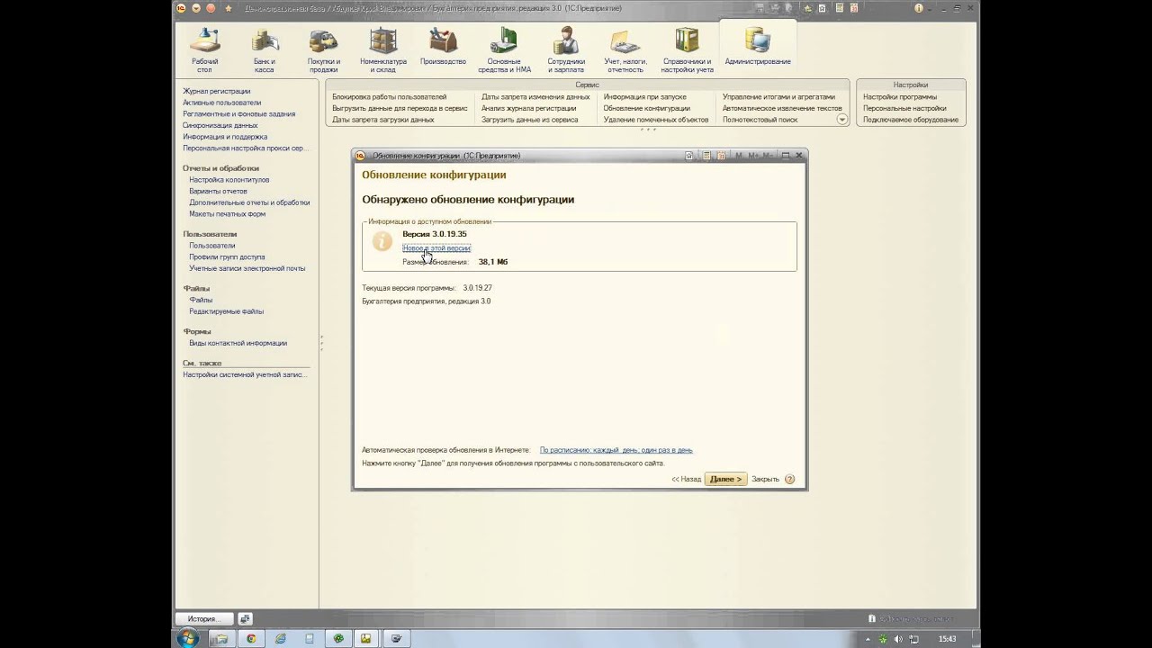This screenshot has height=648, width=1152.
Task: Open Макеты печатных форм
Action: [227, 214]
